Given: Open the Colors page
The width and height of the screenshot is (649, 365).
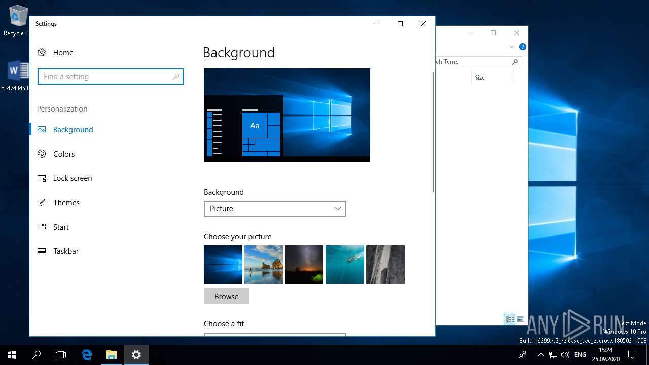Looking at the screenshot, I should tap(64, 154).
